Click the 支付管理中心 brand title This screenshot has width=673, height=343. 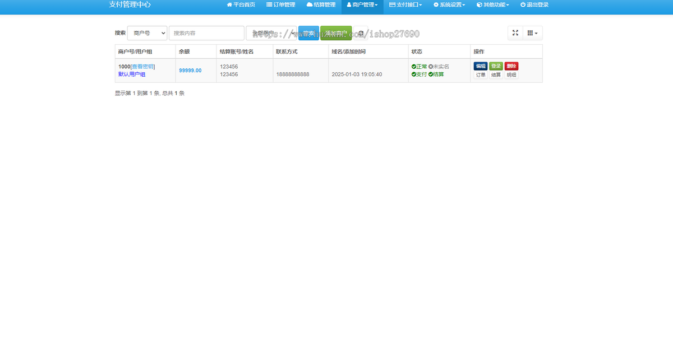(x=130, y=4)
